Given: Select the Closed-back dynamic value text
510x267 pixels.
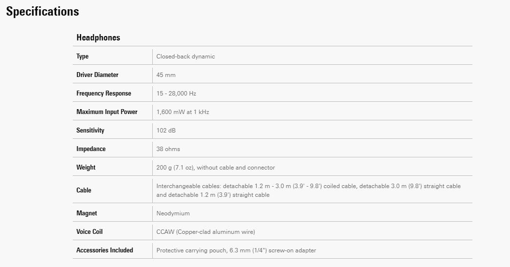Looking at the screenshot, I should point(185,57).
